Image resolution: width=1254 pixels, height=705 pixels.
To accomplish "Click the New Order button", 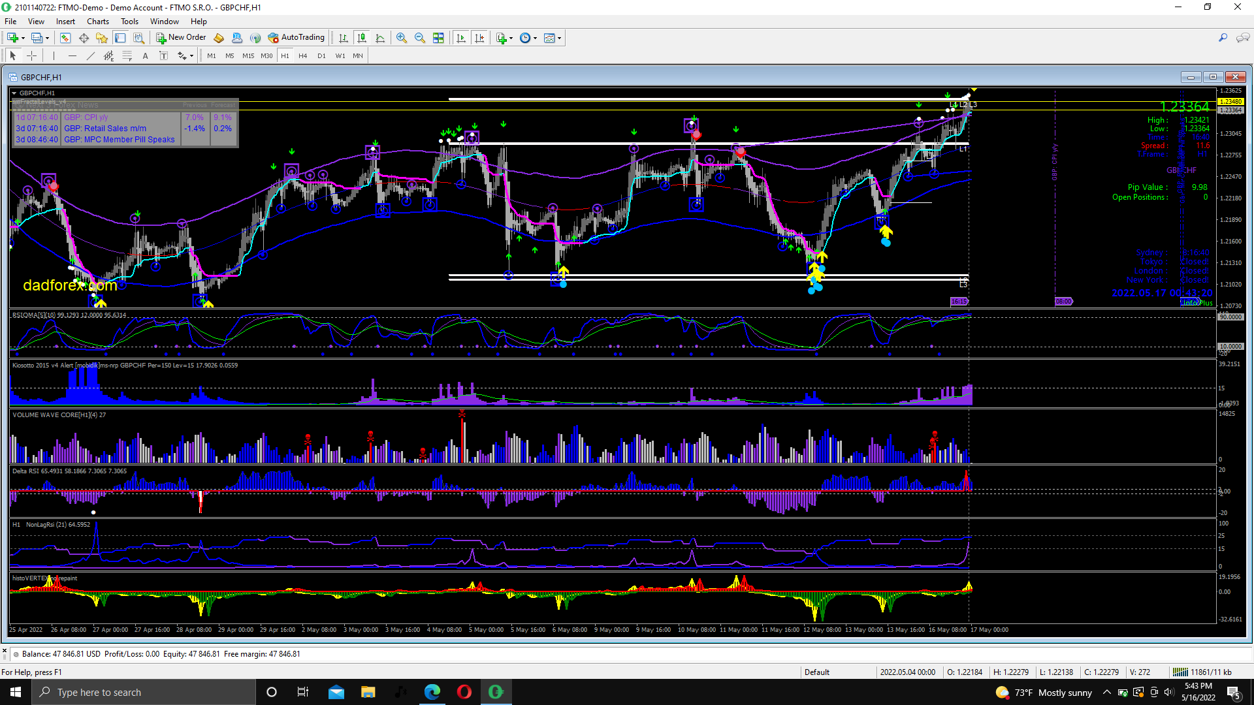I will coord(181,37).
